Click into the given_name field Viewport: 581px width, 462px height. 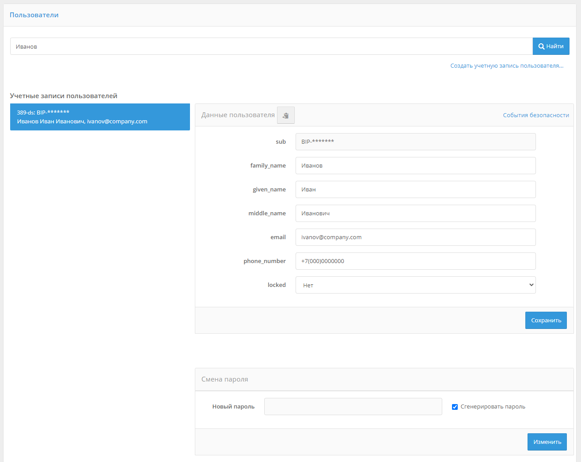(415, 190)
